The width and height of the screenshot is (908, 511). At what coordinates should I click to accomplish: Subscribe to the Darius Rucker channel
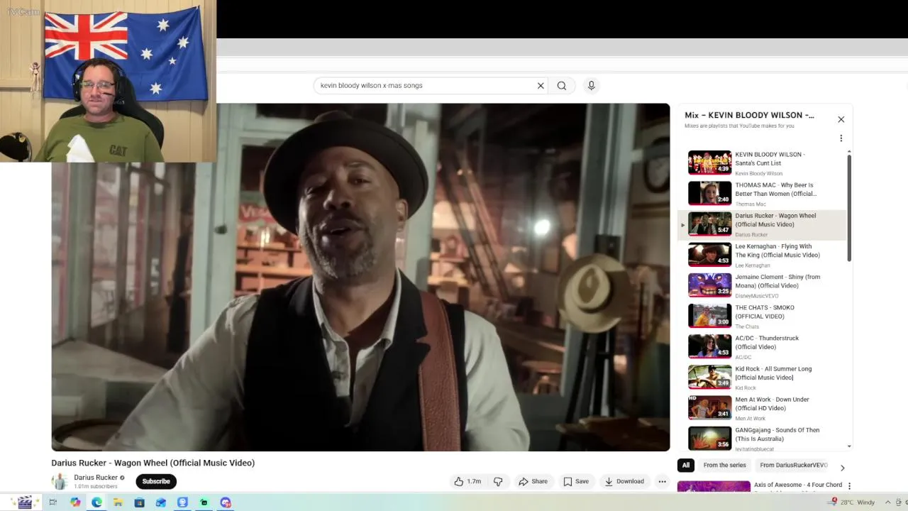(156, 481)
